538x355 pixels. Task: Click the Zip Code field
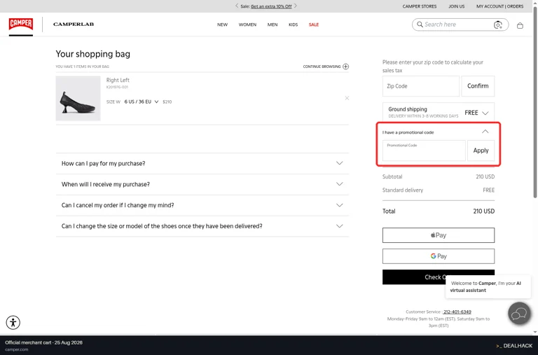[420, 86]
